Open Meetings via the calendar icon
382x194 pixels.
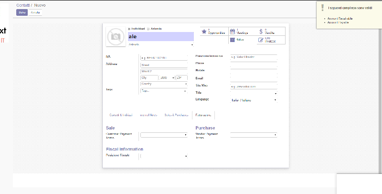233,32
